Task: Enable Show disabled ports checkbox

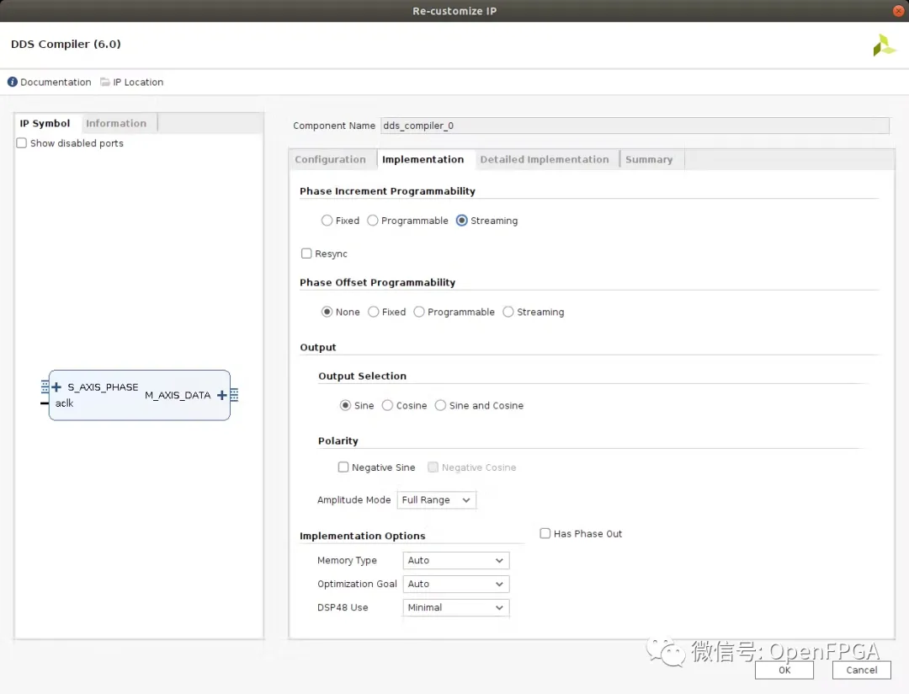Action: (21, 142)
